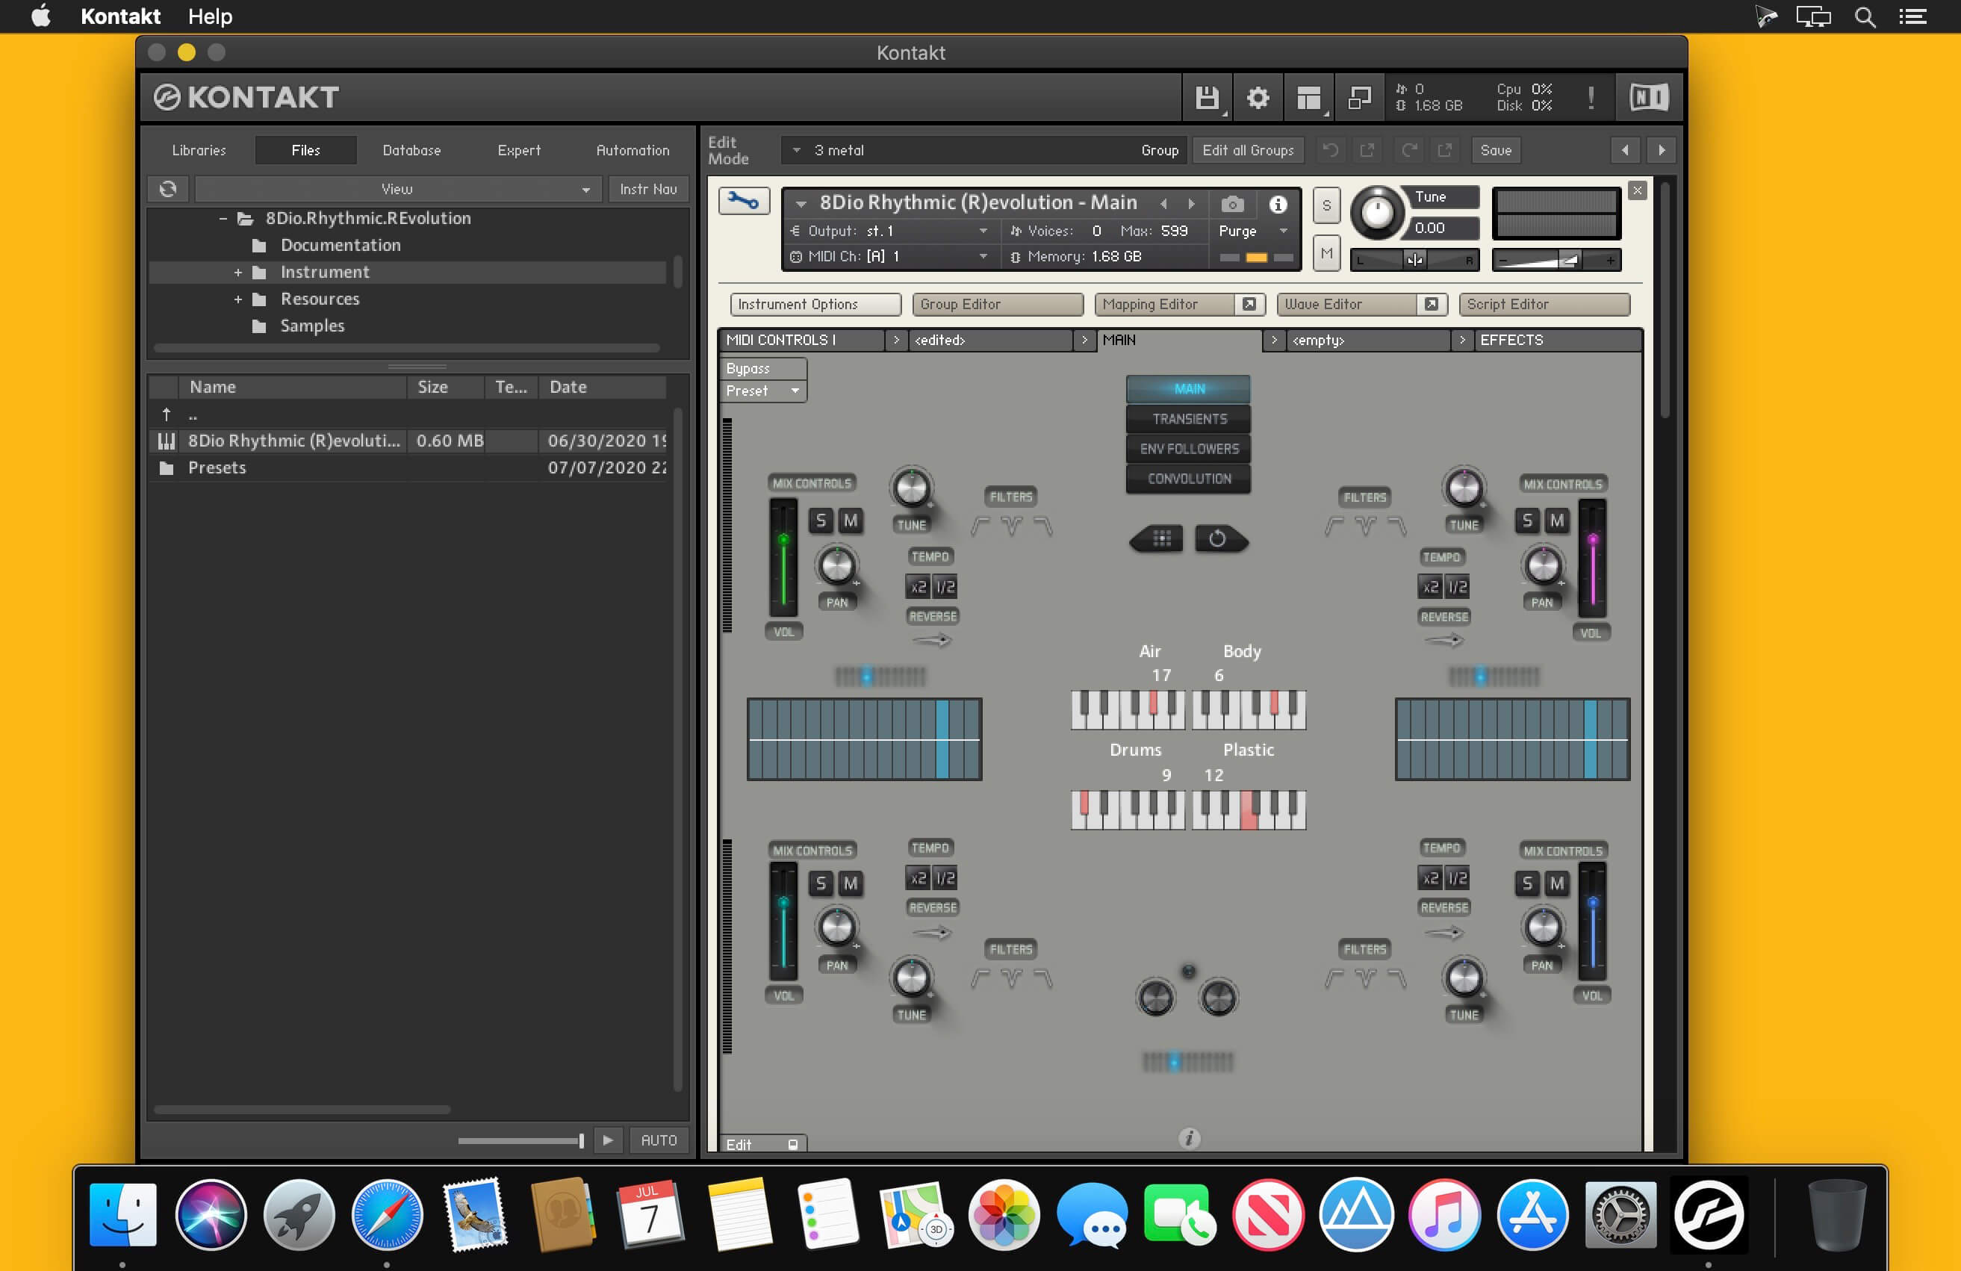Click the Save button in edit bar

pyautogui.click(x=1496, y=150)
